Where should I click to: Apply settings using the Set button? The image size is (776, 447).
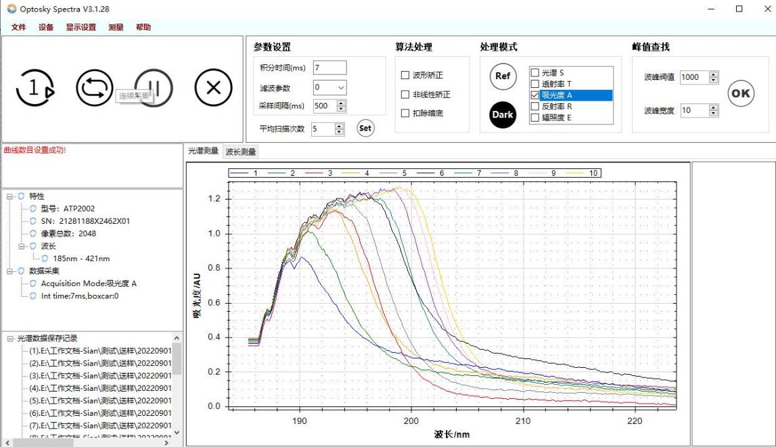click(365, 128)
